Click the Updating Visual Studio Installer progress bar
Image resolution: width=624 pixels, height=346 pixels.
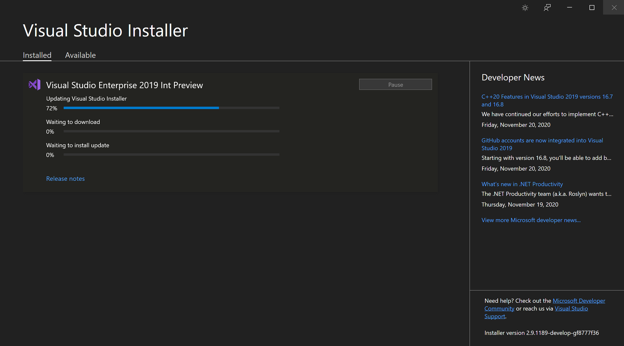tap(171, 108)
